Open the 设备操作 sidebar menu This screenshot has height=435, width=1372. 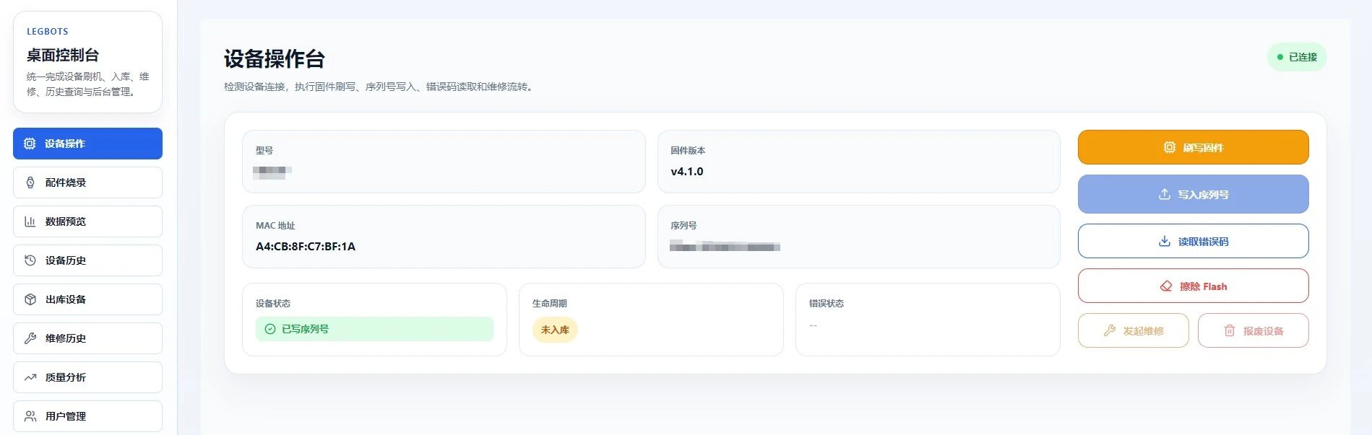[87, 144]
